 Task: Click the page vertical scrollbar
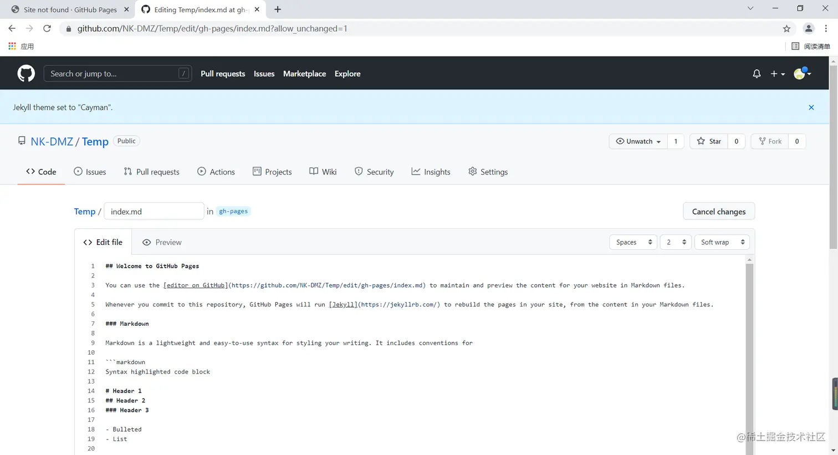pos(834,156)
